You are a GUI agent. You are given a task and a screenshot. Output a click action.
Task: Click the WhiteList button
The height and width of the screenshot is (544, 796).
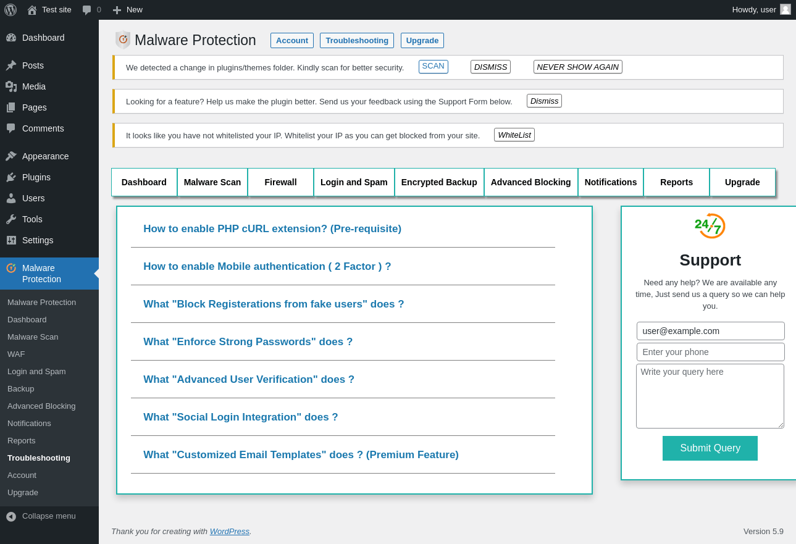(514, 135)
